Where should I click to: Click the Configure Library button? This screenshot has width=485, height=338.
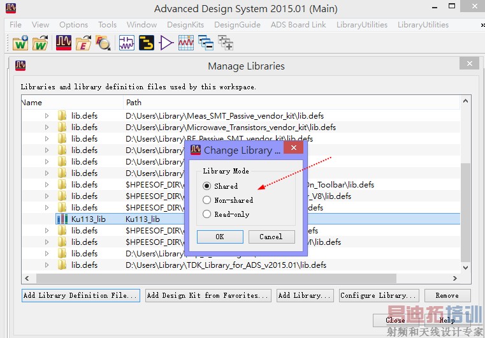[x=379, y=296]
